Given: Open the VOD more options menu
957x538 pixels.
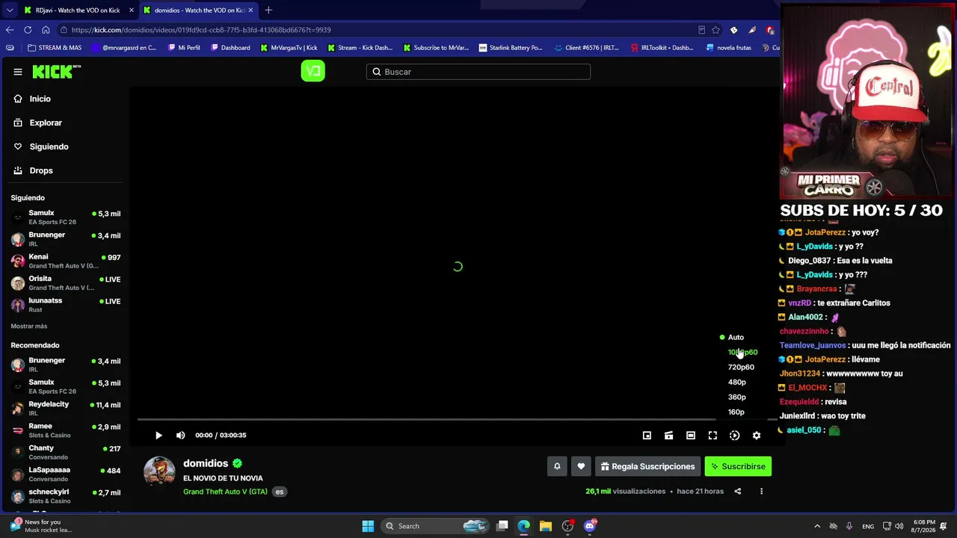Looking at the screenshot, I should (761, 491).
